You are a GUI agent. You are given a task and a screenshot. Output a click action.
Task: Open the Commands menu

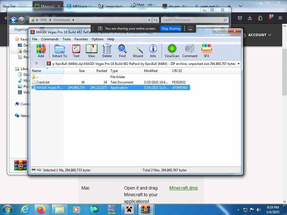click(50, 39)
